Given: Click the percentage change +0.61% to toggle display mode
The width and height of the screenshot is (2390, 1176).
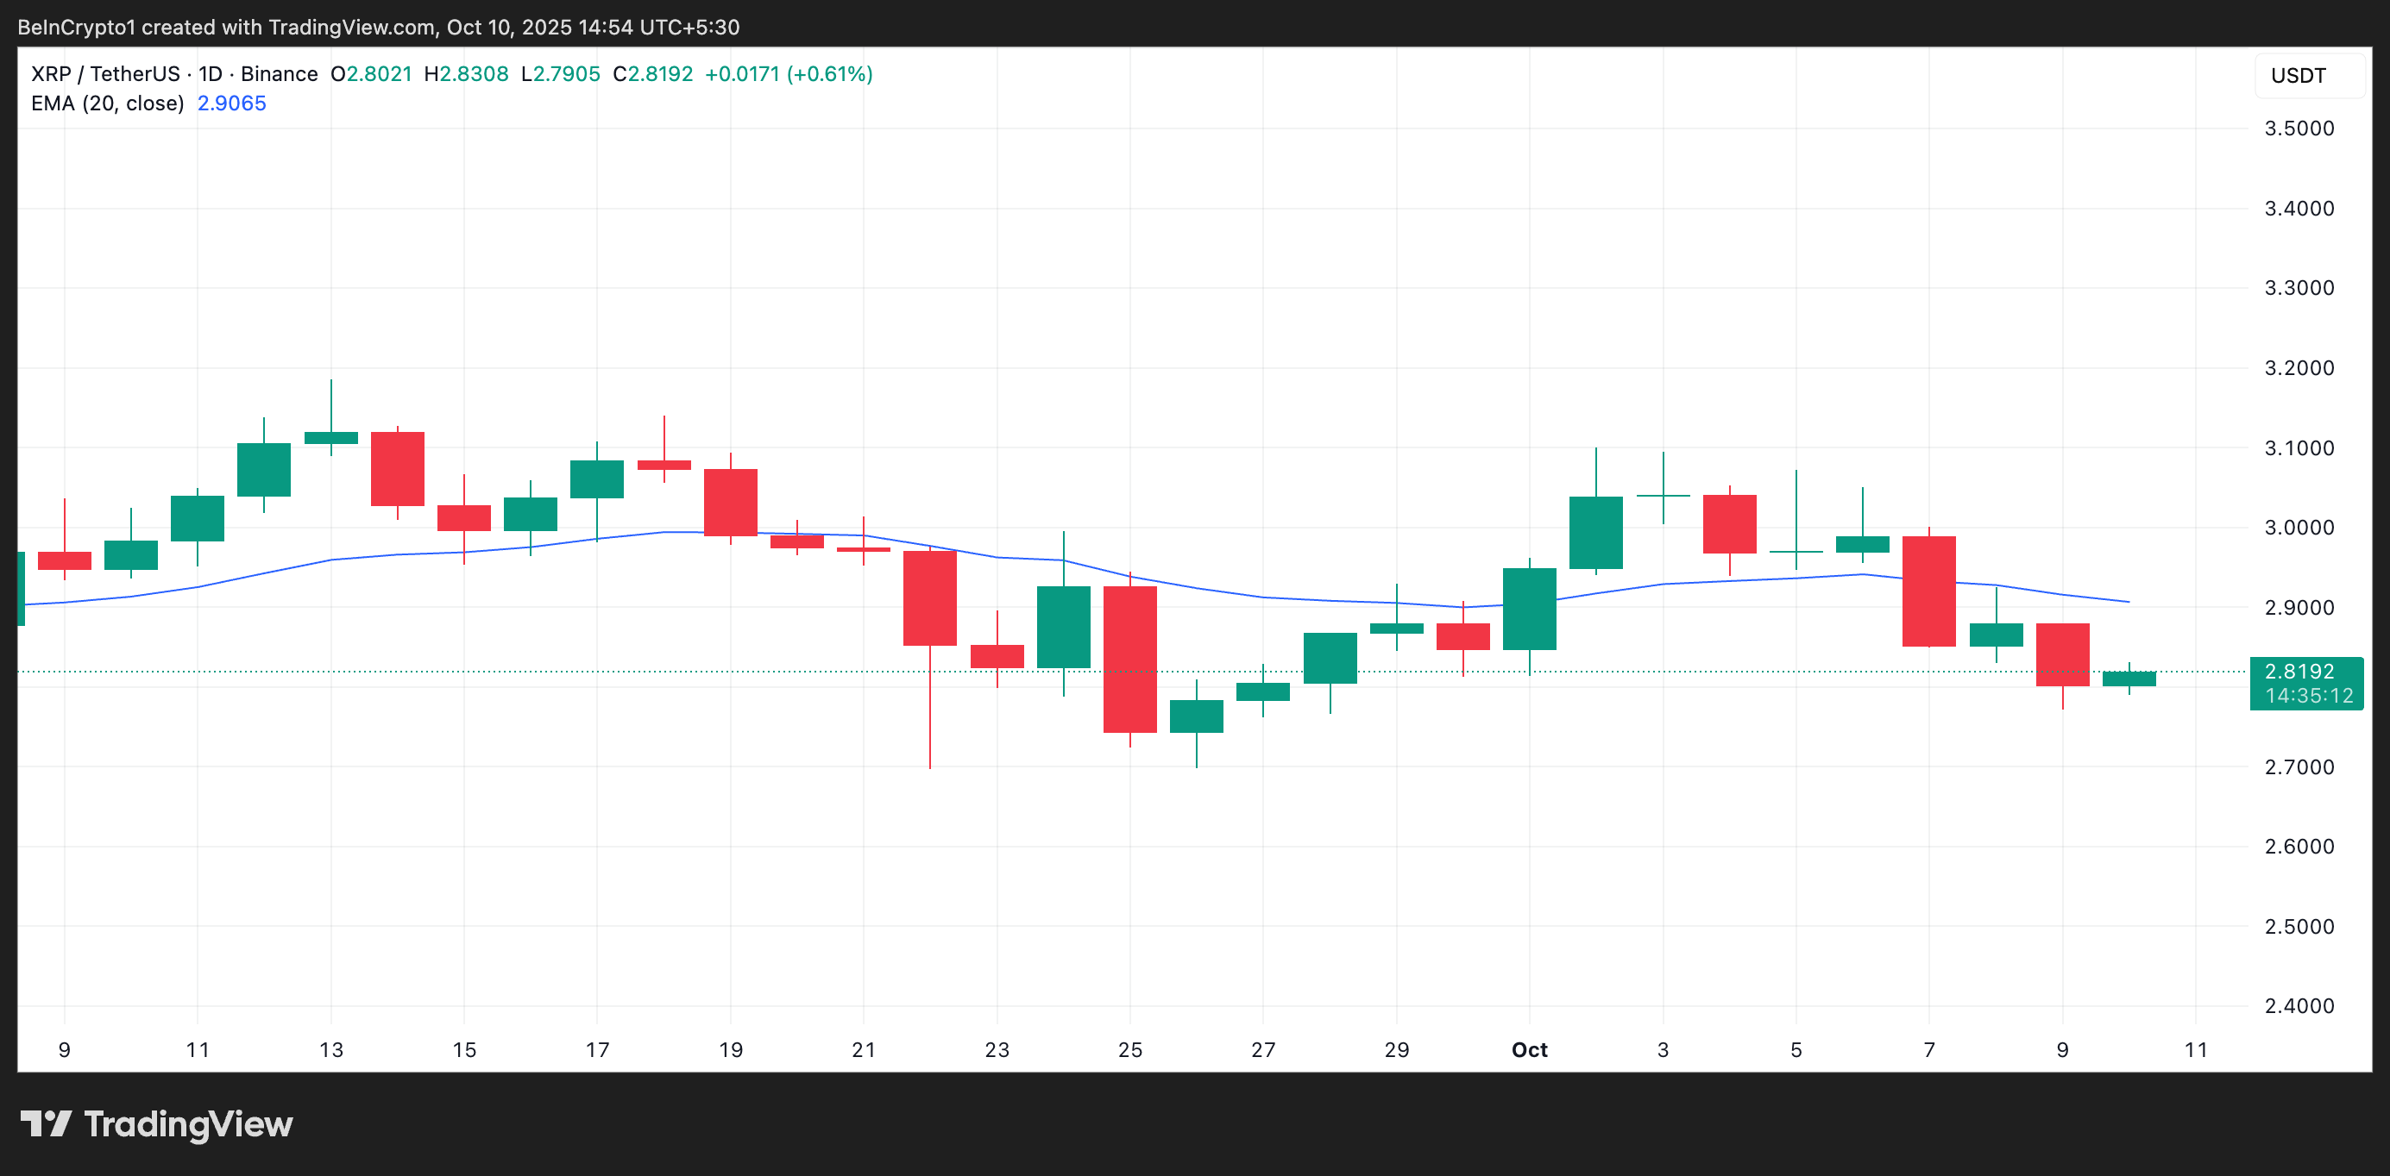Looking at the screenshot, I should click(x=829, y=73).
